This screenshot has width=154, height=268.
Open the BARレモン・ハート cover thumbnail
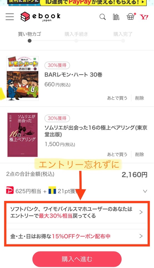(23, 78)
